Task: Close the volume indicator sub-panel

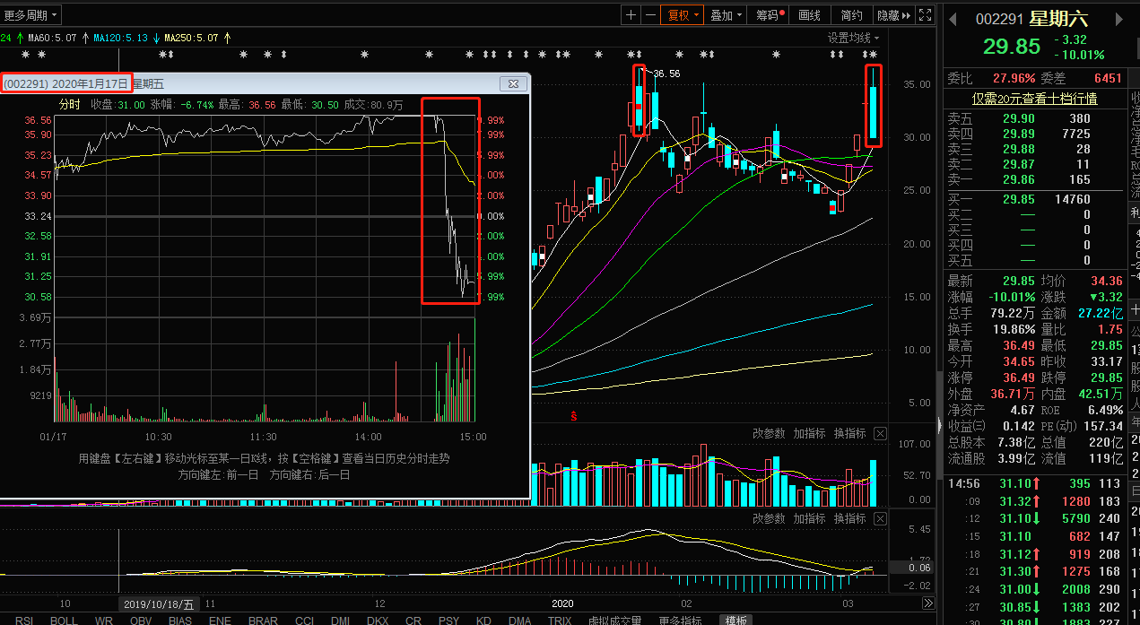Action: coord(880,434)
